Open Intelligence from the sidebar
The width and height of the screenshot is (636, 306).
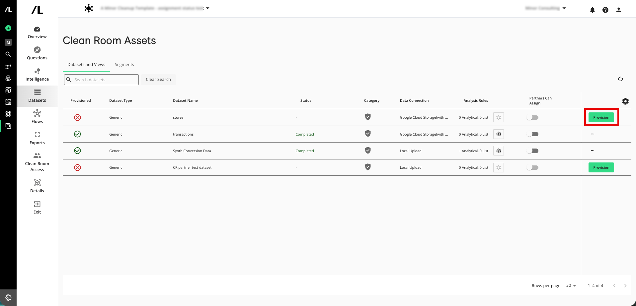click(37, 75)
